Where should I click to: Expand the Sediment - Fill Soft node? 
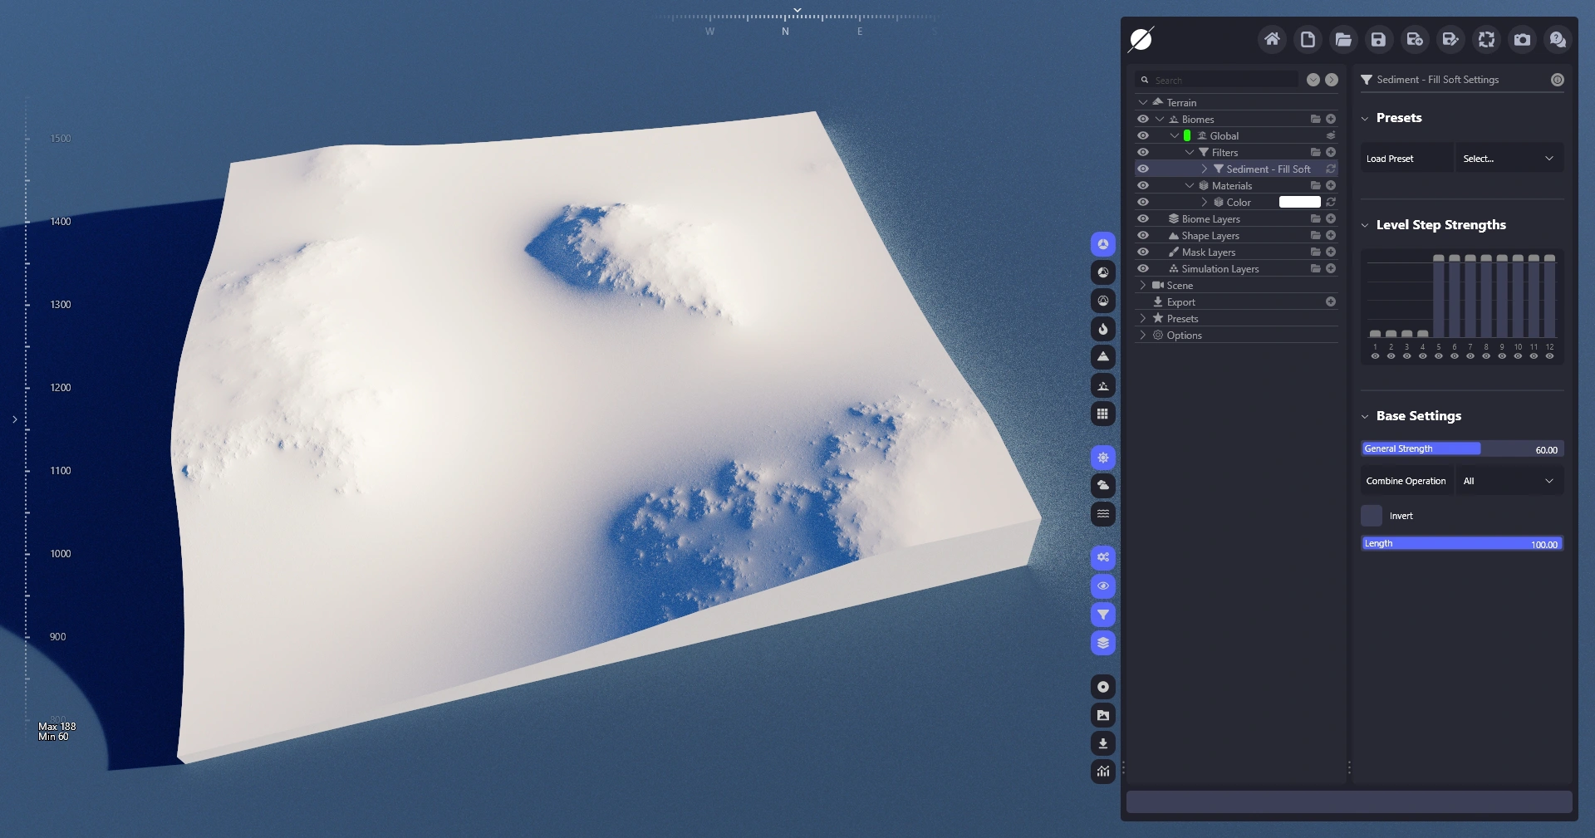click(x=1205, y=169)
